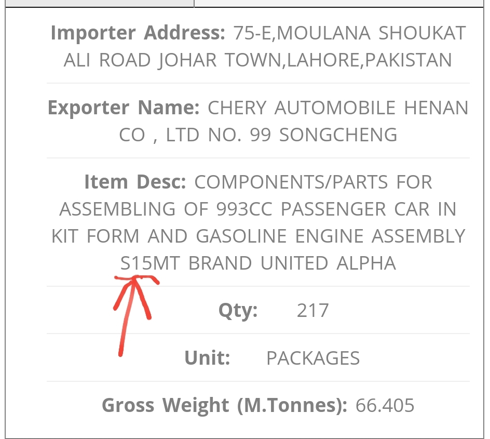Click the 'CHERY AUTOMOBILE HENAN' exporter text
This screenshot has height=439, width=490.
coord(338,108)
